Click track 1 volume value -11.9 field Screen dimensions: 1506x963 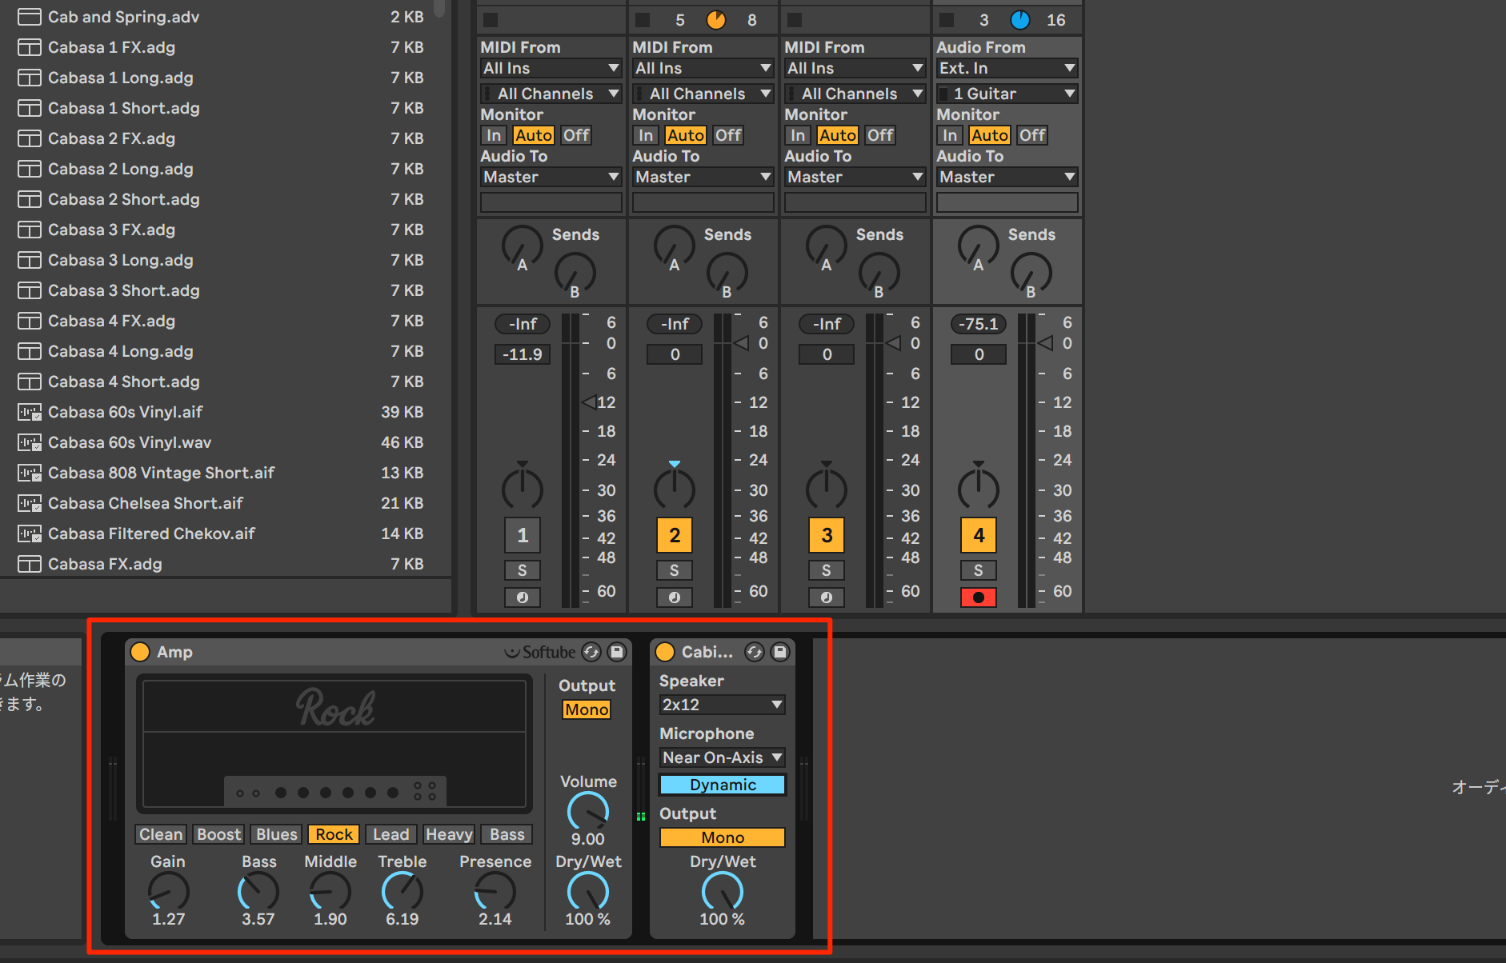coord(523,354)
